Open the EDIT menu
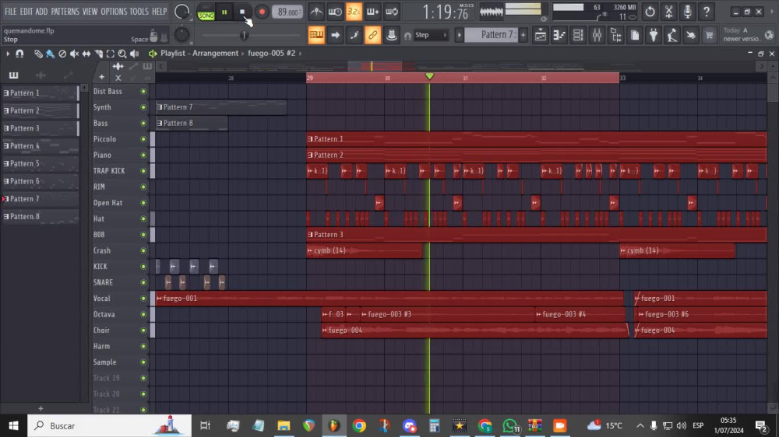 click(26, 12)
